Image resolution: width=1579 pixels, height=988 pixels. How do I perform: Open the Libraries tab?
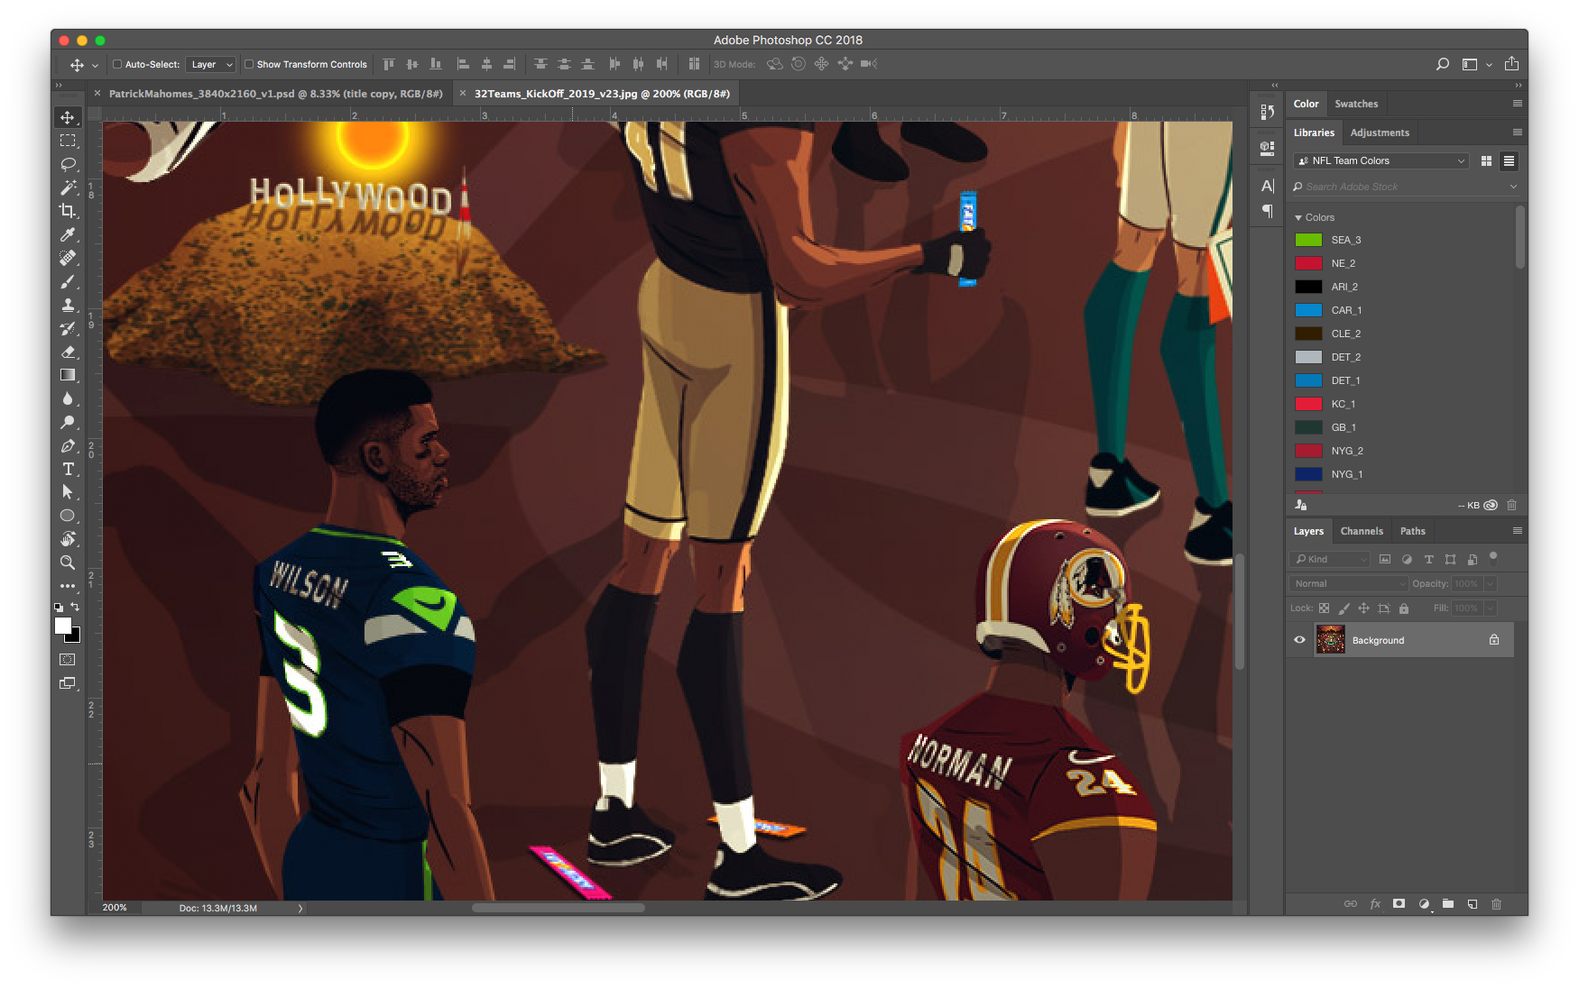[1314, 133]
